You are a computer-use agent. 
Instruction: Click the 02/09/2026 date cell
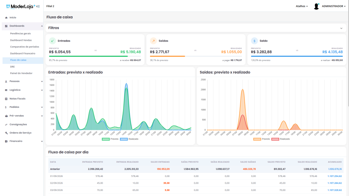click(56, 183)
